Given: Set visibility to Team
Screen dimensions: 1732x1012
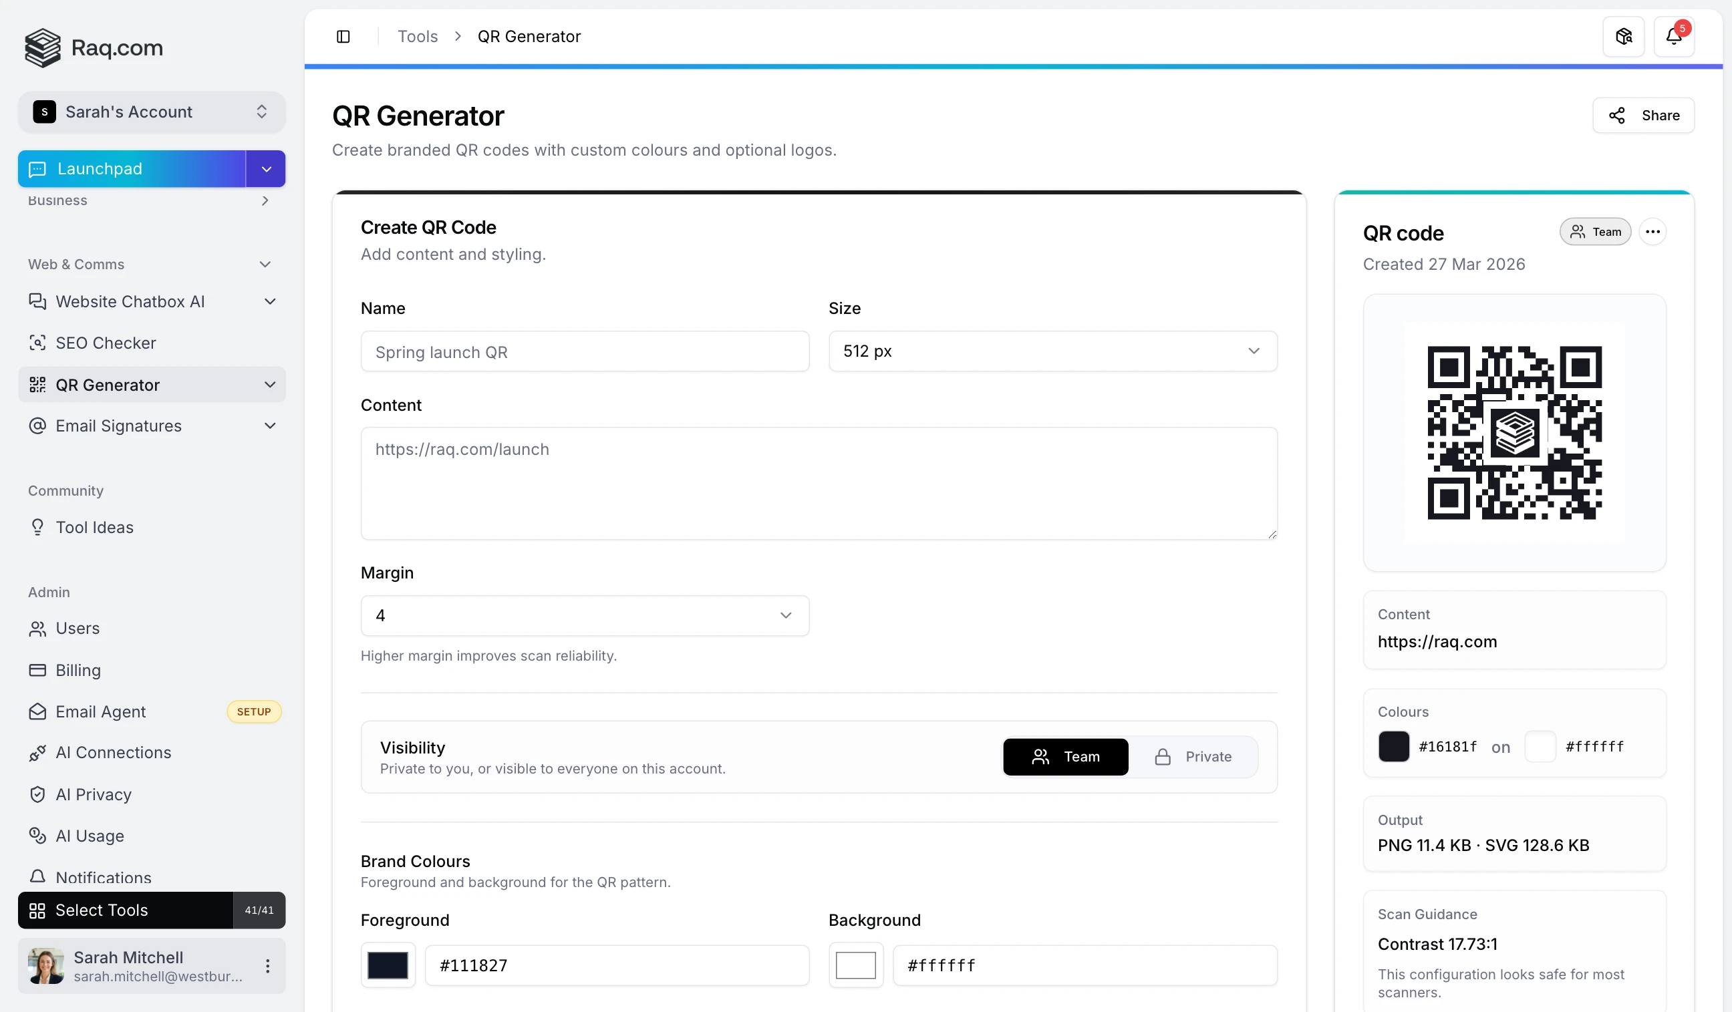Looking at the screenshot, I should click(1064, 755).
